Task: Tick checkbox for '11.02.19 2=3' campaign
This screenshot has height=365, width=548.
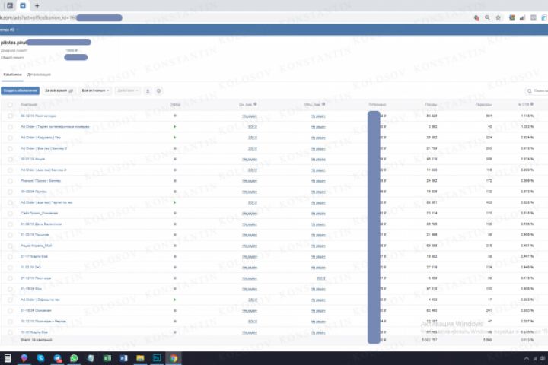Action: coord(10,268)
